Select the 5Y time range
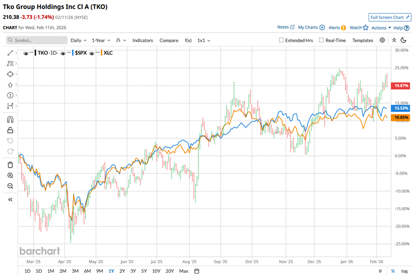This screenshot has height=276, width=416. [145, 271]
